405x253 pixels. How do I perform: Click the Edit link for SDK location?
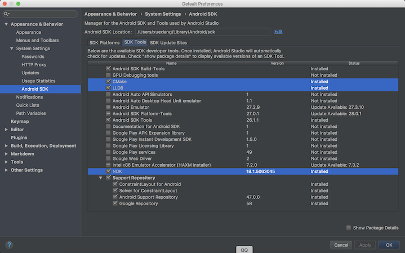278,32
